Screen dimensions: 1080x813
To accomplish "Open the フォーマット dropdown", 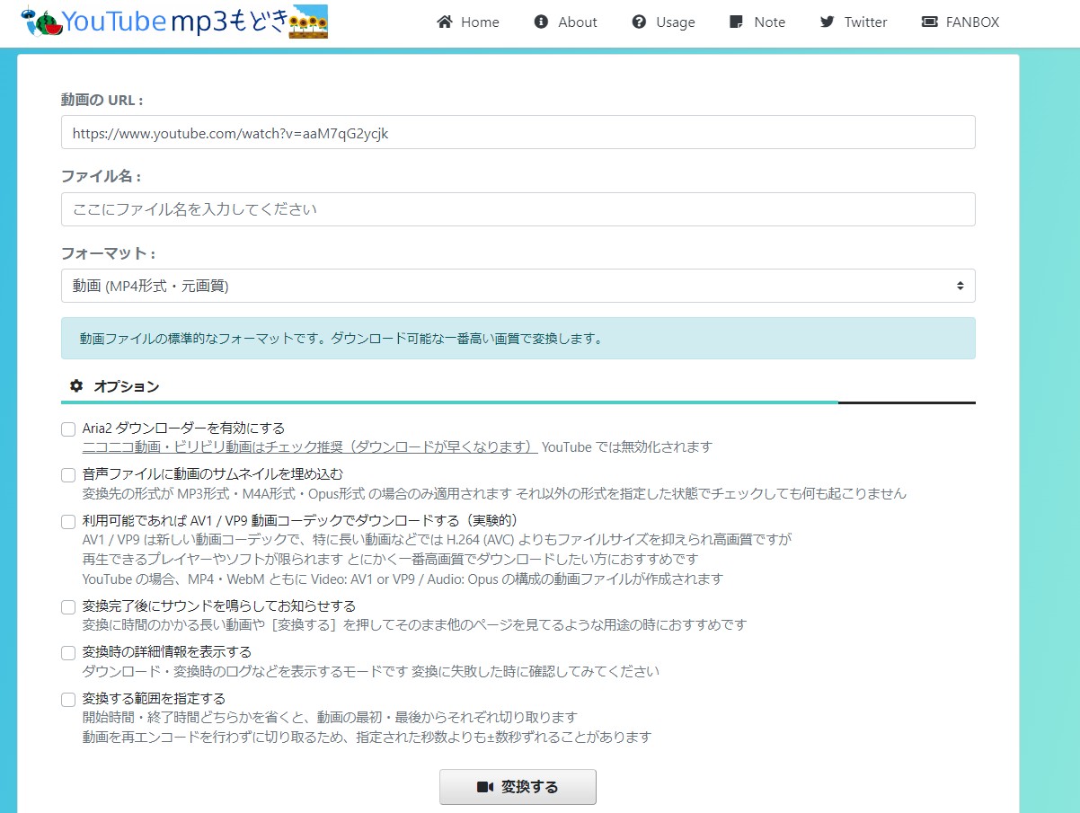I will coord(518,286).
